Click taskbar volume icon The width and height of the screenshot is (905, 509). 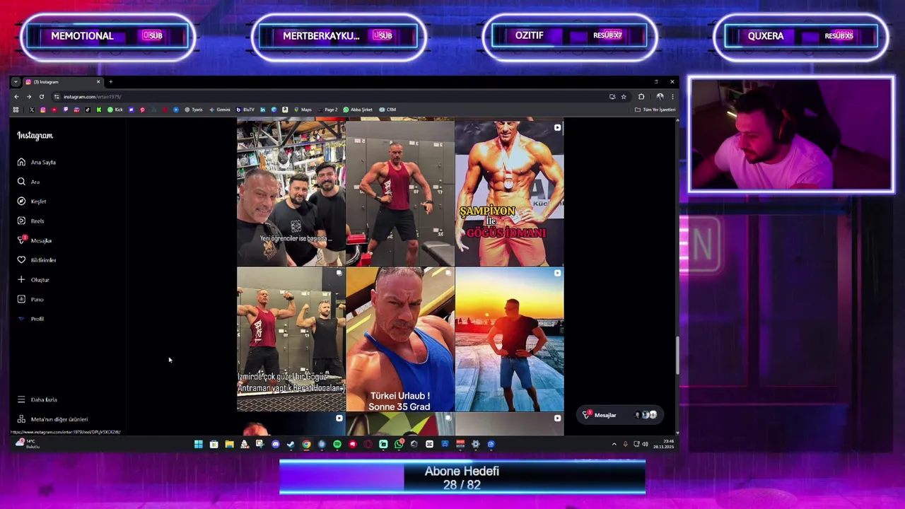(x=645, y=444)
